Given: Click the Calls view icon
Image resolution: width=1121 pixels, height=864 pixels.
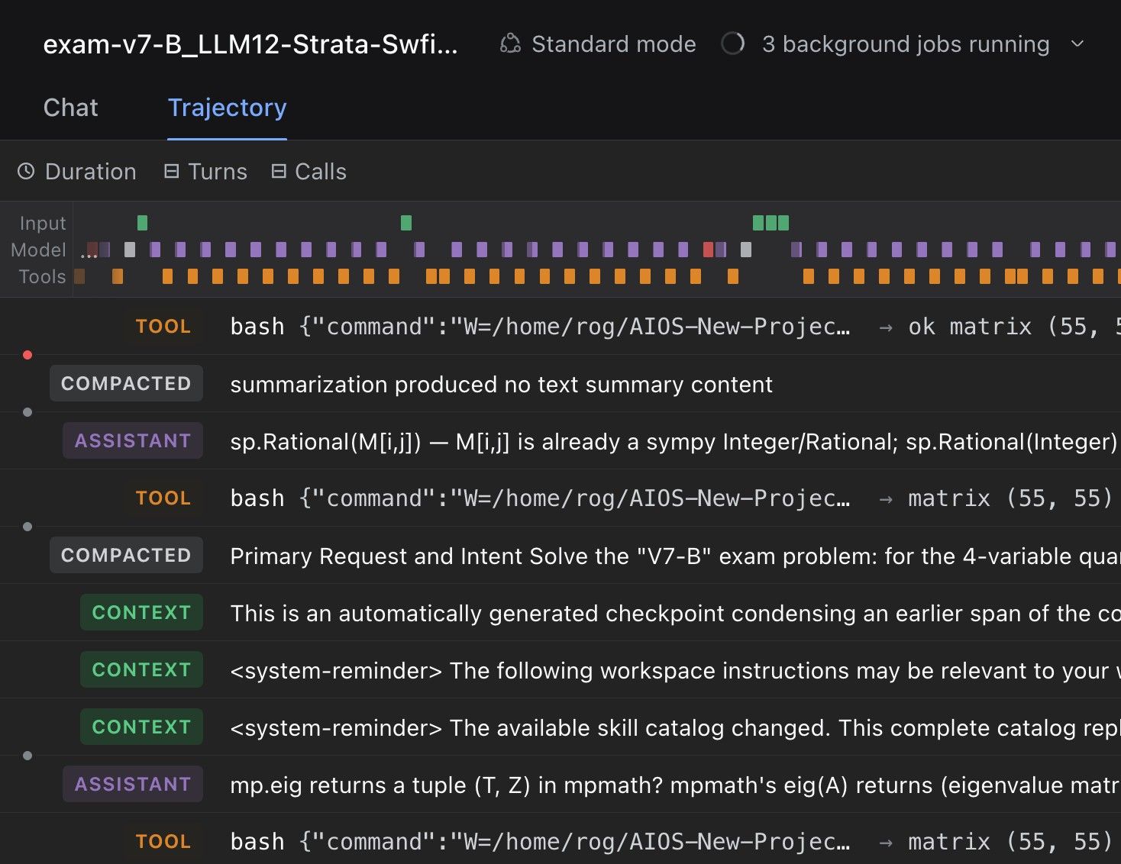Looking at the screenshot, I should pyautogui.click(x=279, y=171).
